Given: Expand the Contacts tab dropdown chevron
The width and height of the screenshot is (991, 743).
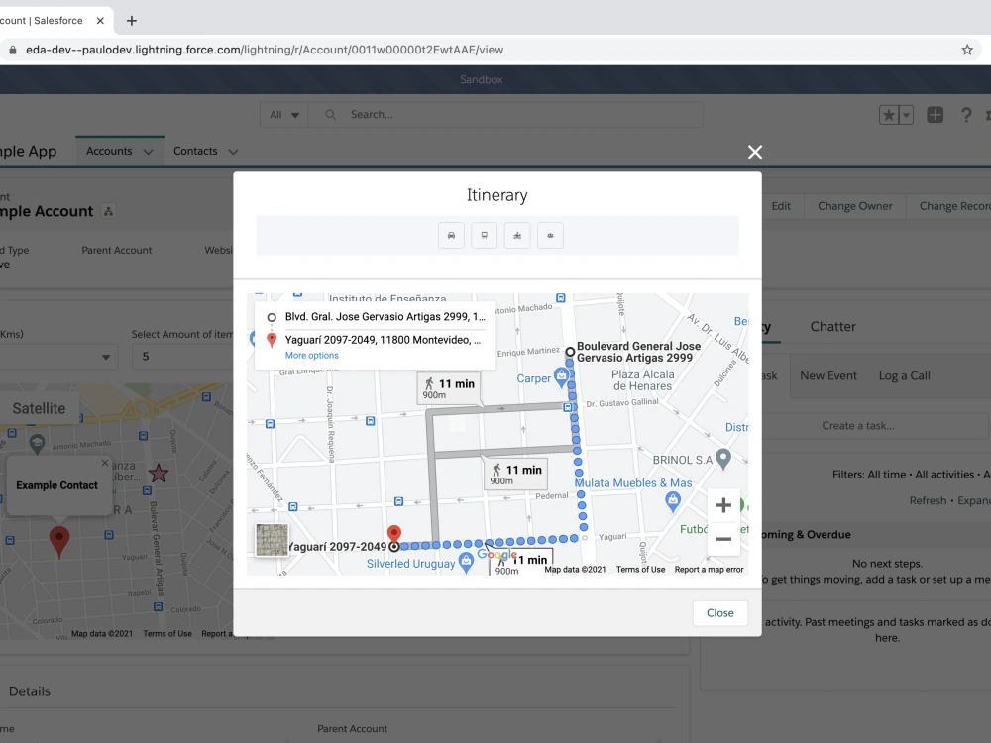Looking at the screenshot, I should pyautogui.click(x=233, y=152).
